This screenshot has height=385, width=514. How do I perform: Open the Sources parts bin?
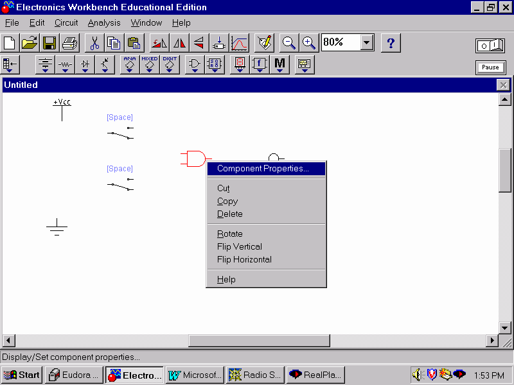[x=45, y=65]
